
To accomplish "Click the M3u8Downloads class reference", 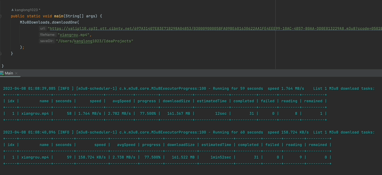I will pyautogui.click(x=34, y=22).
